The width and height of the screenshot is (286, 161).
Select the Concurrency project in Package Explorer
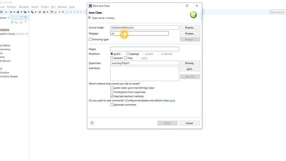[5, 49]
